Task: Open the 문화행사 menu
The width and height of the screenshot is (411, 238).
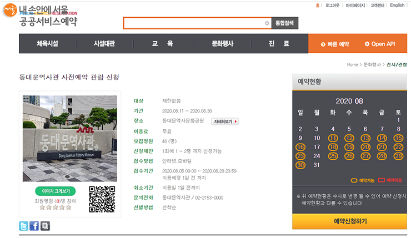Action: (223, 44)
